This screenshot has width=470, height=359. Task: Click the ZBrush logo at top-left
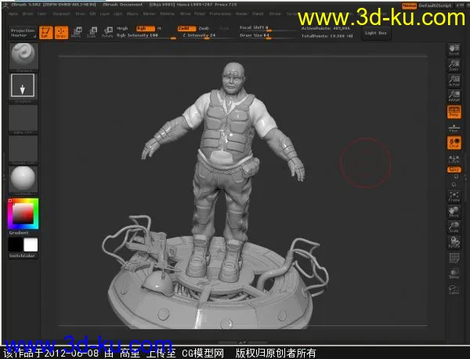click(5, 5)
